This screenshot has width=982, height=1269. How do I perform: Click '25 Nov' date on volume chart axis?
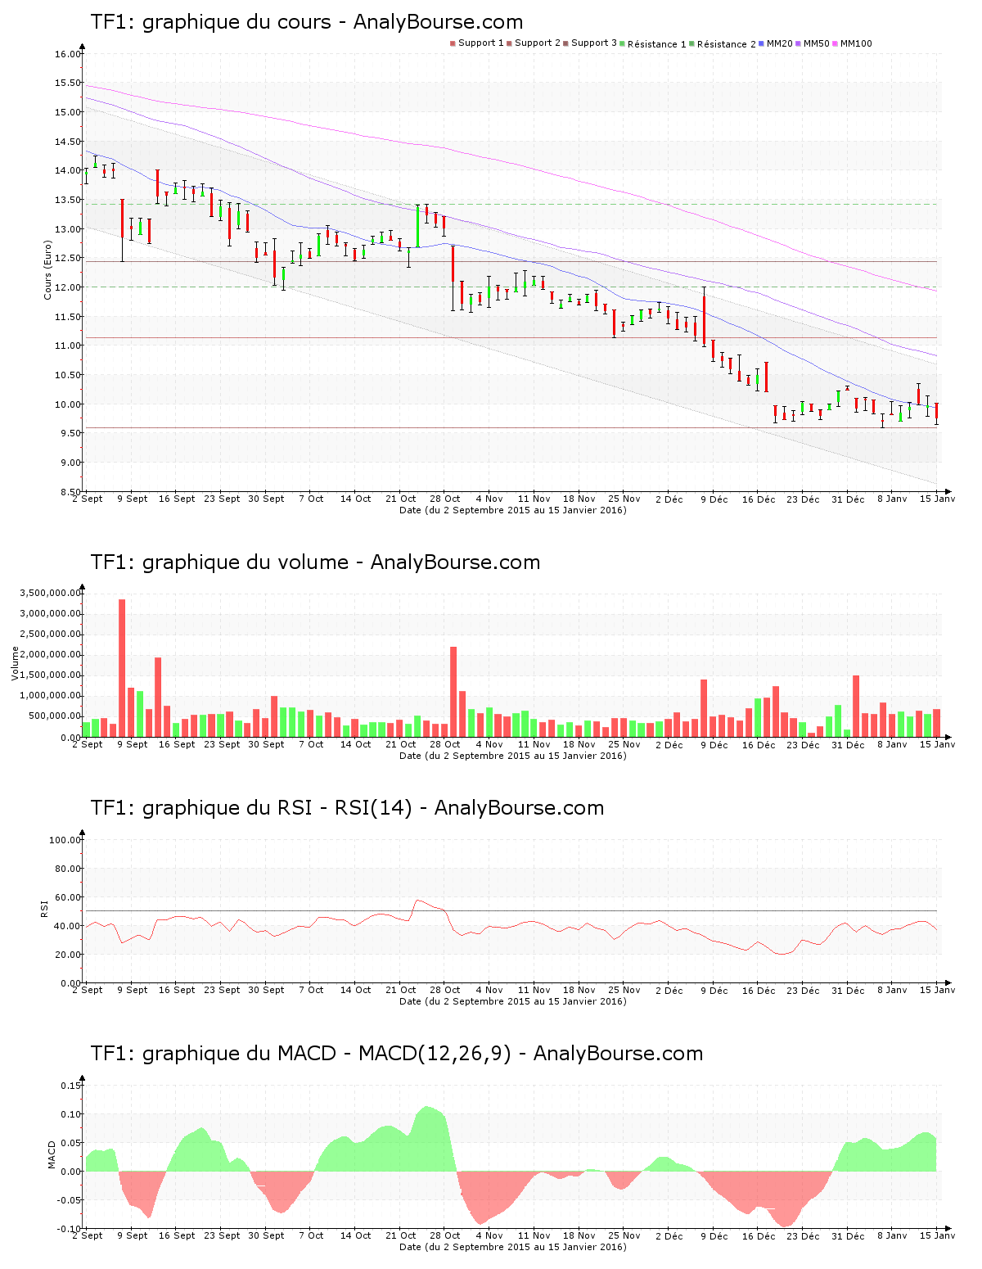coord(624,744)
